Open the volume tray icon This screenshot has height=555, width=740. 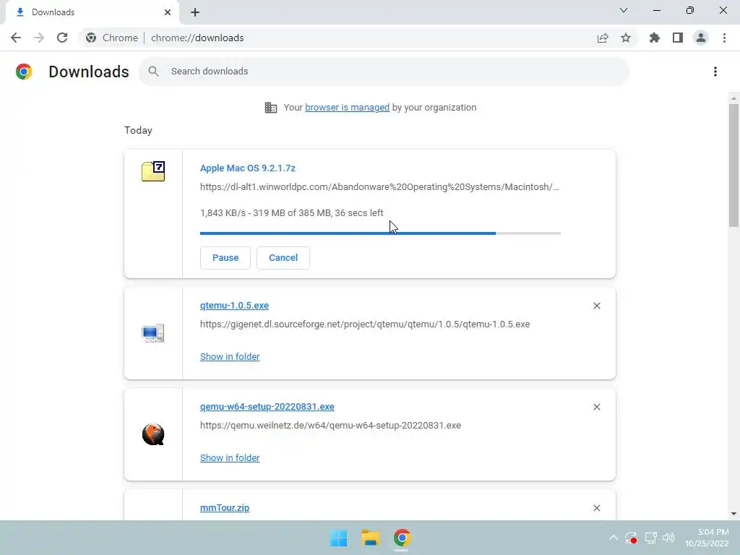pyautogui.click(x=668, y=538)
